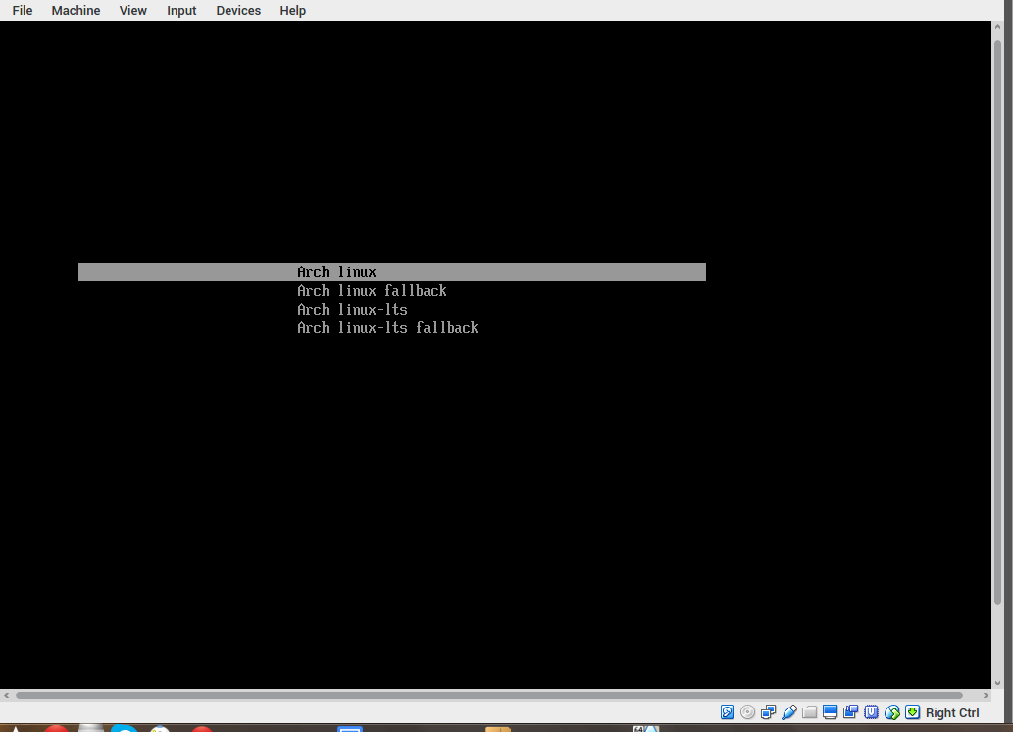Select the highlighted Arch linux boot entry
The image size is (1013, 732).
pyautogui.click(x=392, y=271)
